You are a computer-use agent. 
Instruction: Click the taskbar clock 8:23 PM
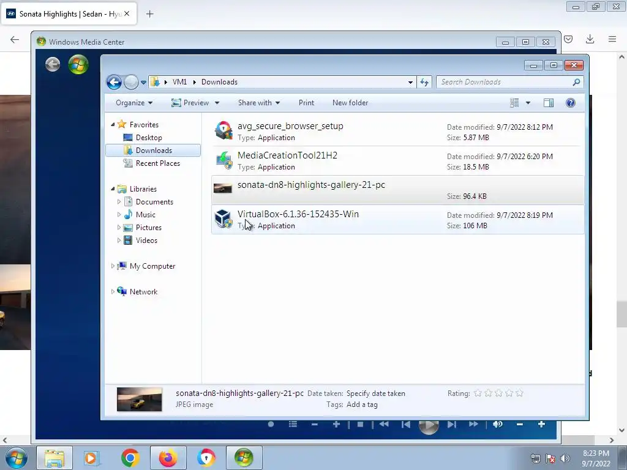tap(596, 453)
